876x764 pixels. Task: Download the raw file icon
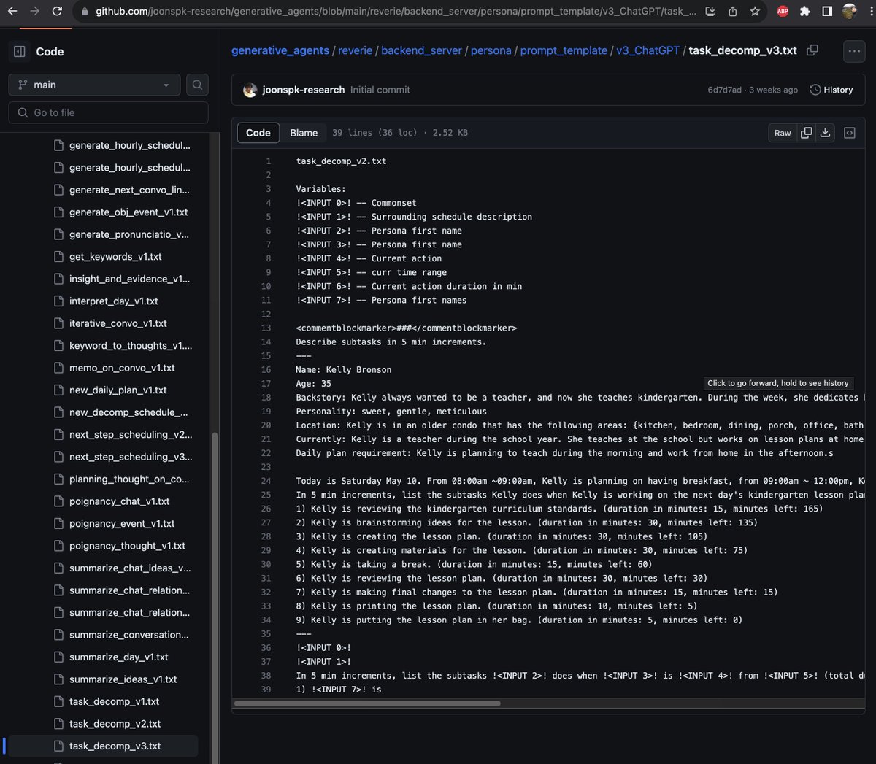pos(825,133)
